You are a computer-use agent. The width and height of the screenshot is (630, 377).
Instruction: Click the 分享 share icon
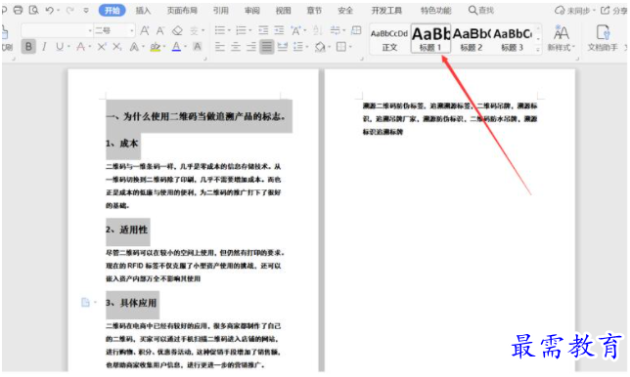coord(606,11)
